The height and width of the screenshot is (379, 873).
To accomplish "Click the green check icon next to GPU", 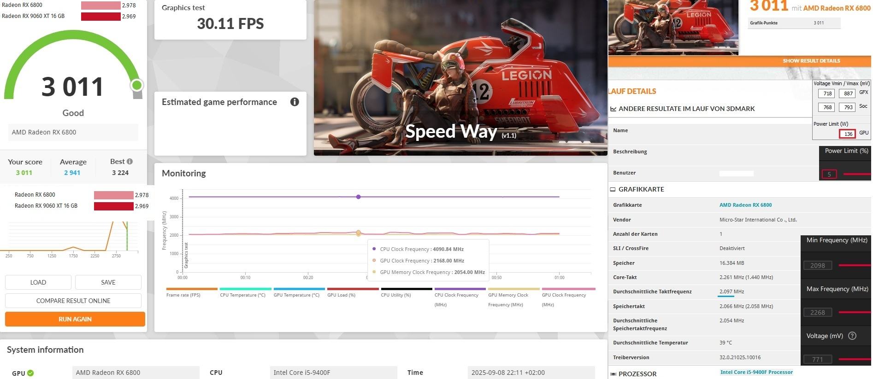I will click(30, 373).
